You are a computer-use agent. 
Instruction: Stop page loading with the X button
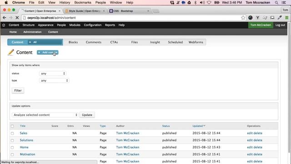17,18
